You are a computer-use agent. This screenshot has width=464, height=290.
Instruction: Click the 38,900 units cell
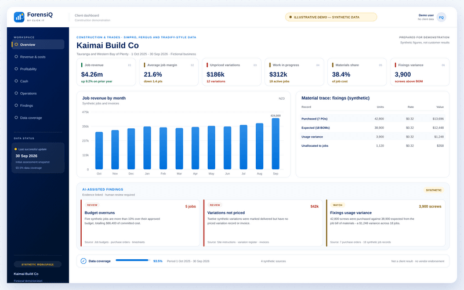pos(379,128)
